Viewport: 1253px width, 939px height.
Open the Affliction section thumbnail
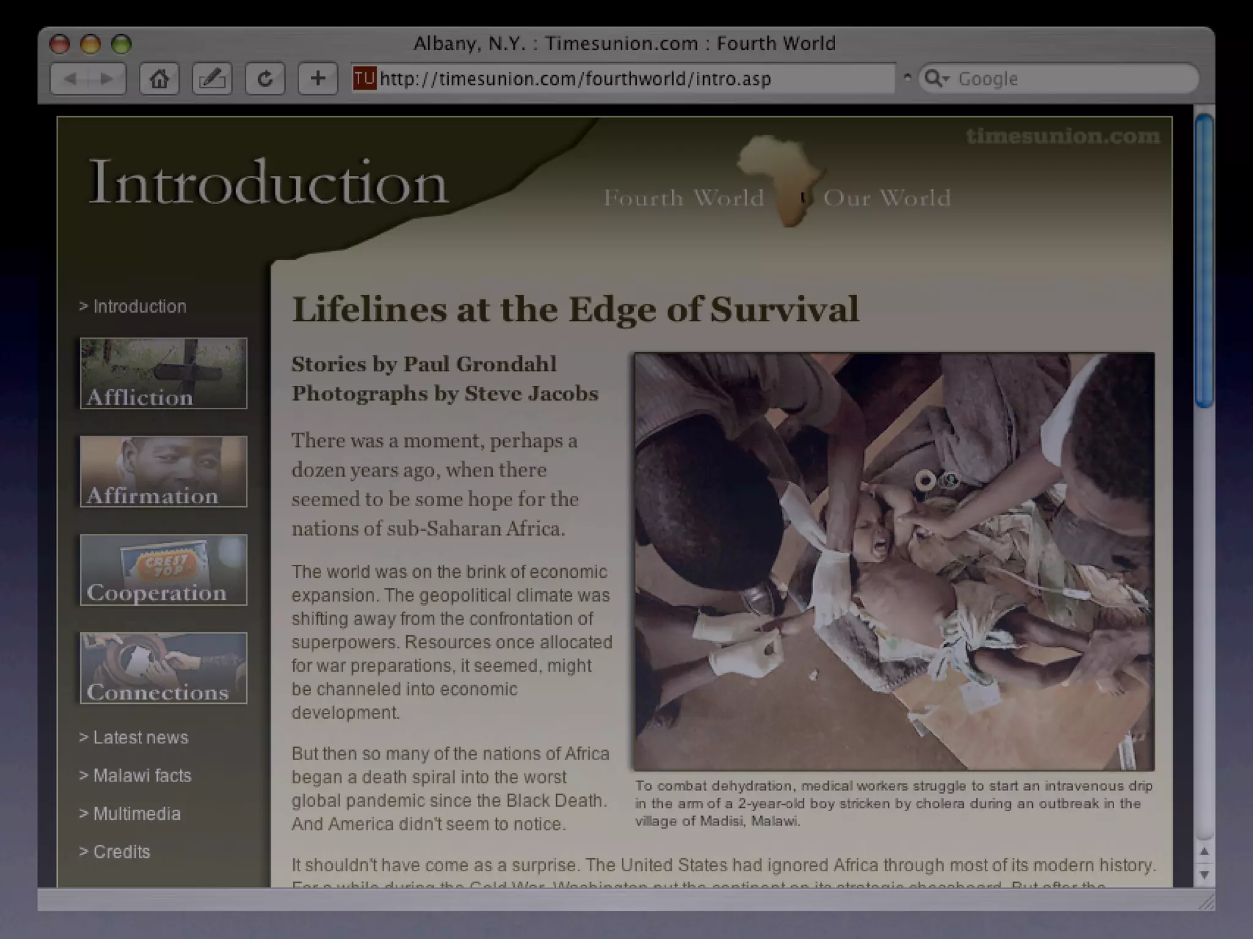[163, 374]
